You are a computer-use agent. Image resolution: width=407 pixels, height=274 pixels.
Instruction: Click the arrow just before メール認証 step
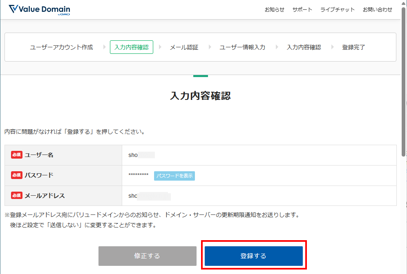coord(160,47)
